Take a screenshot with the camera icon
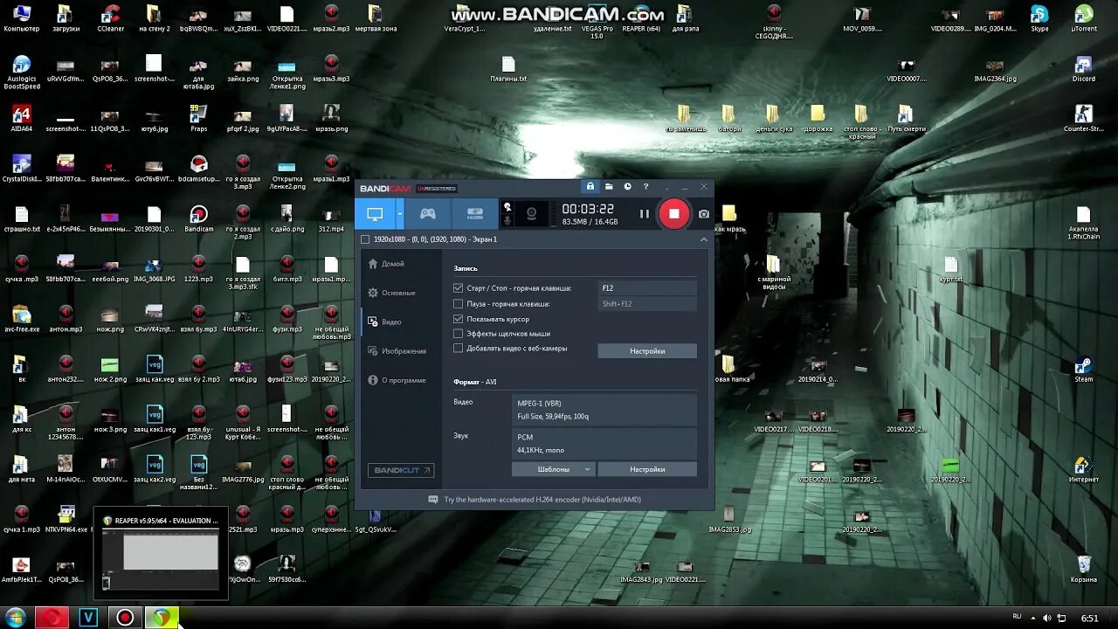Screen dimensions: 1118x629 tap(704, 214)
